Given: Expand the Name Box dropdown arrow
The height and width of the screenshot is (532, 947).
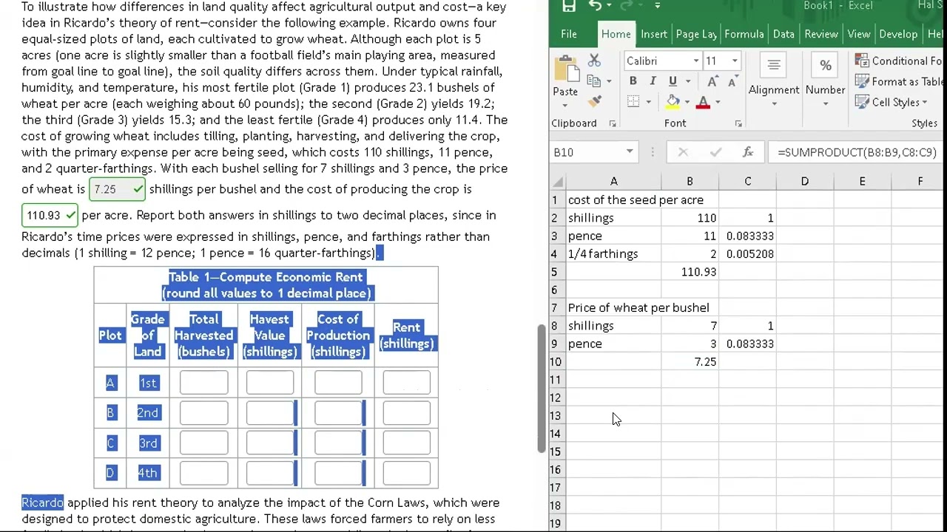Looking at the screenshot, I should (630, 152).
